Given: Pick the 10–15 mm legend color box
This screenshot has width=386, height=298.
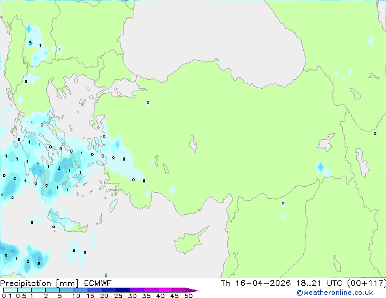Looking at the screenshot, I should point(80,290).
